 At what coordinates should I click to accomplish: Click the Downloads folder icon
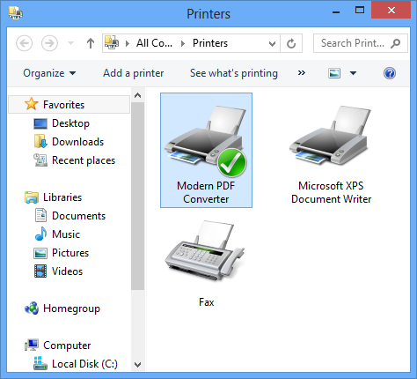pyautogui.click(x=40, y=141)
